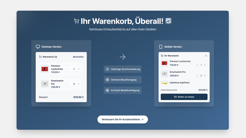
Task: Open the red shoe thumbnail in desktop cart
Action: pos(45,69)
